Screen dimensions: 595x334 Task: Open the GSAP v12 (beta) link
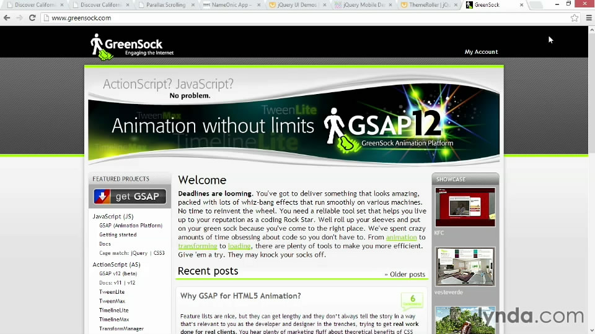(118, 273)
